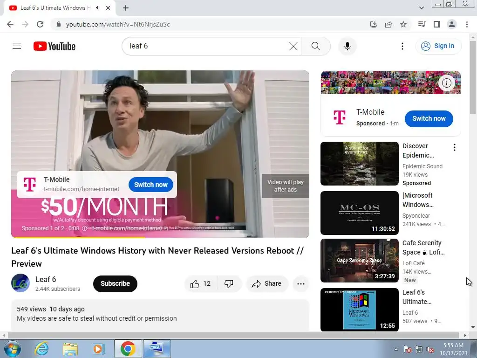Click the Epidemic Sound channel text
This screenshot has width=477, height=358.
tap(422, 166)
